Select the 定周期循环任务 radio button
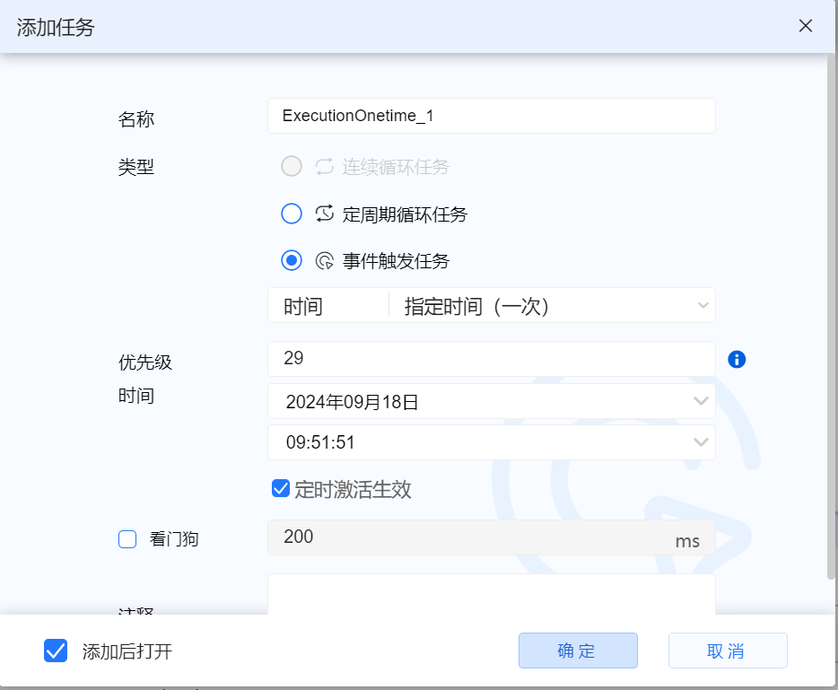838x690 pixels. click(x=291, y=214)
